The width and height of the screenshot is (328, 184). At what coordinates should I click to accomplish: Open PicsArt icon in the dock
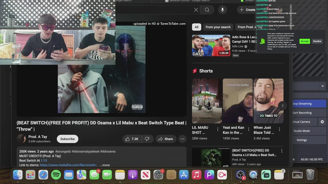coord(209,175)
